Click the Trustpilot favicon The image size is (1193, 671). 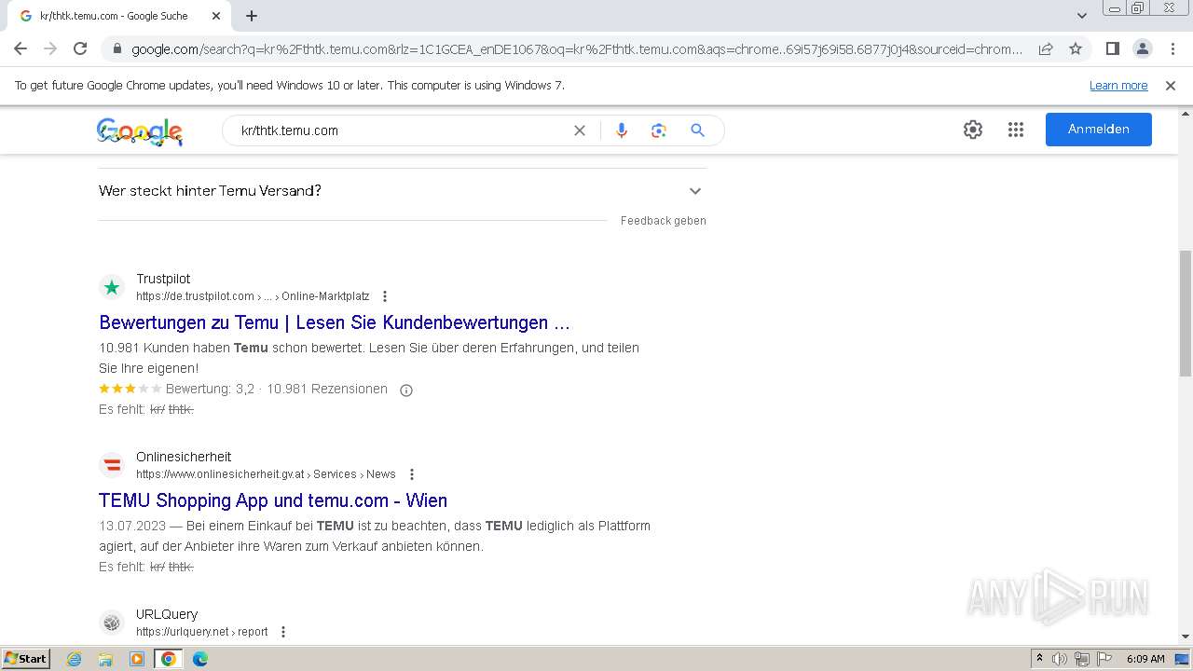click(x=112, y=287)
